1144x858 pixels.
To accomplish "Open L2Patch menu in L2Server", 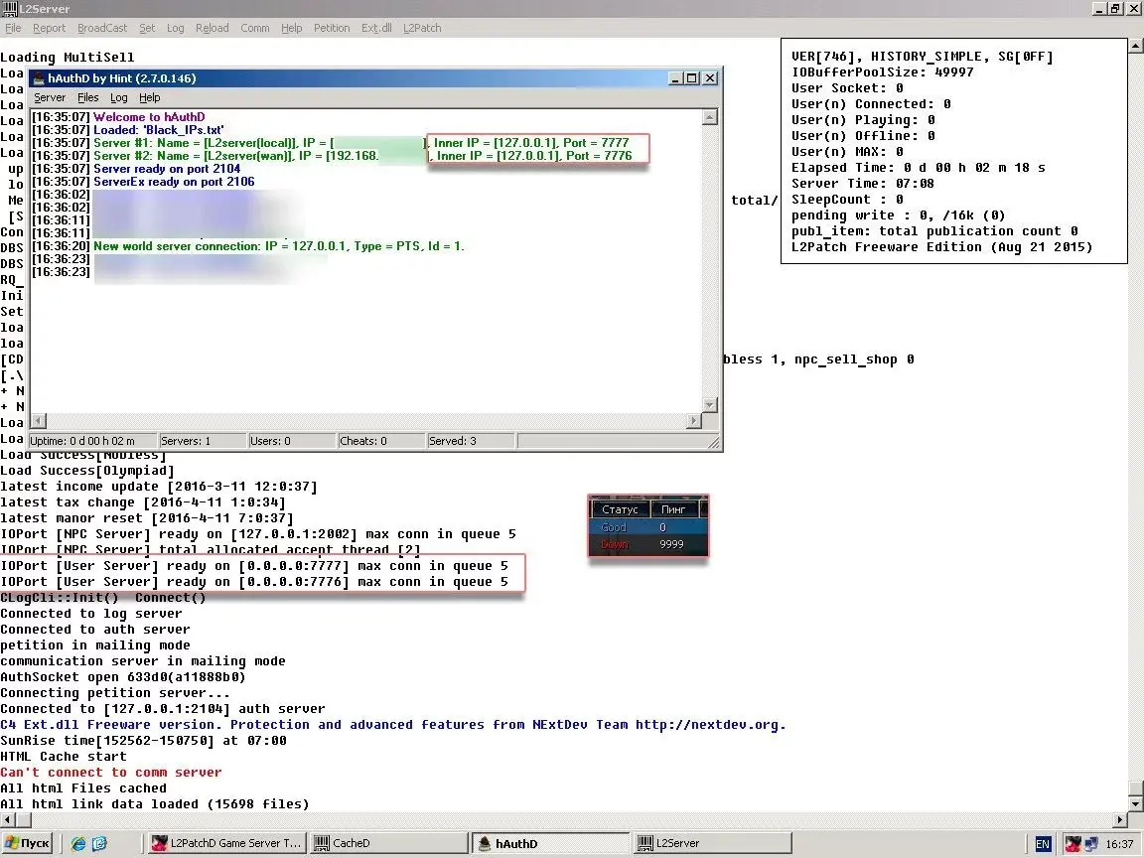I will coord(422,28).
